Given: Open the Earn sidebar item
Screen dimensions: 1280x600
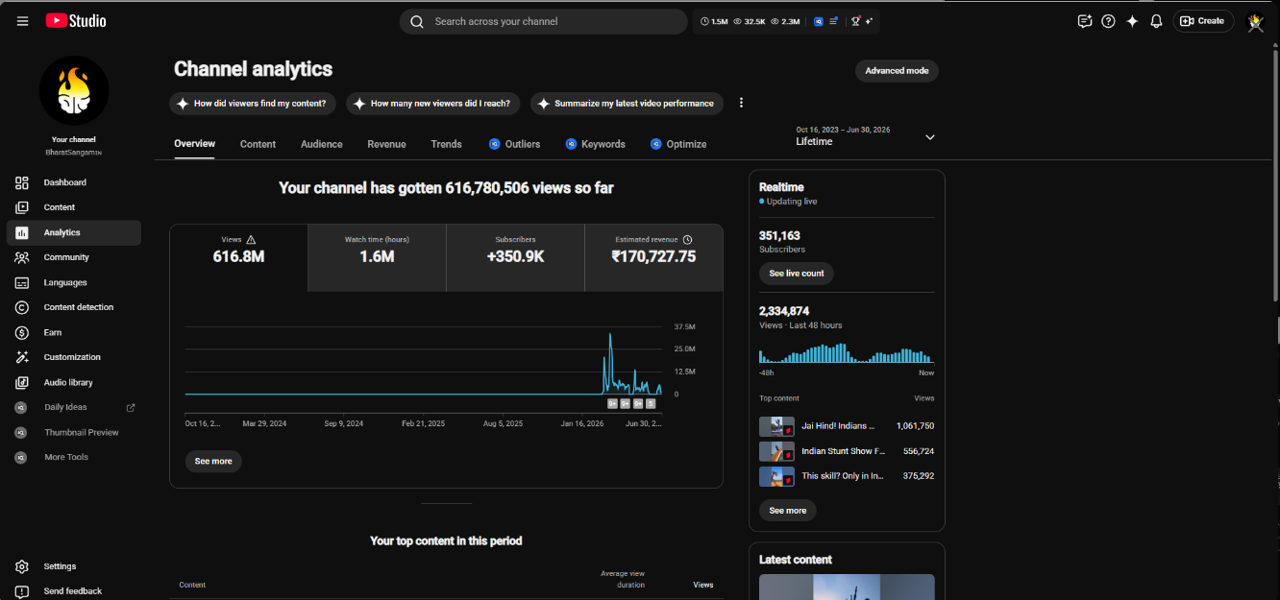Looking at the screenshot, I should click(x=74, y=332).
